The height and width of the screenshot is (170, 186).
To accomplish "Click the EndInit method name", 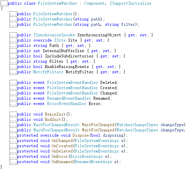I will click(53, 119).
